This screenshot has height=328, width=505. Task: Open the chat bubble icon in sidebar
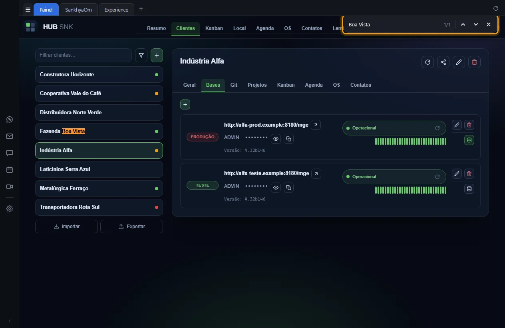(x=10, y=153)
